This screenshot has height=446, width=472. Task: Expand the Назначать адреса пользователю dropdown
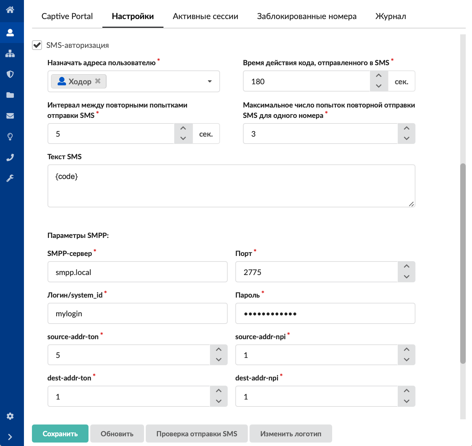pyautogui.click(x=210, y=82)
